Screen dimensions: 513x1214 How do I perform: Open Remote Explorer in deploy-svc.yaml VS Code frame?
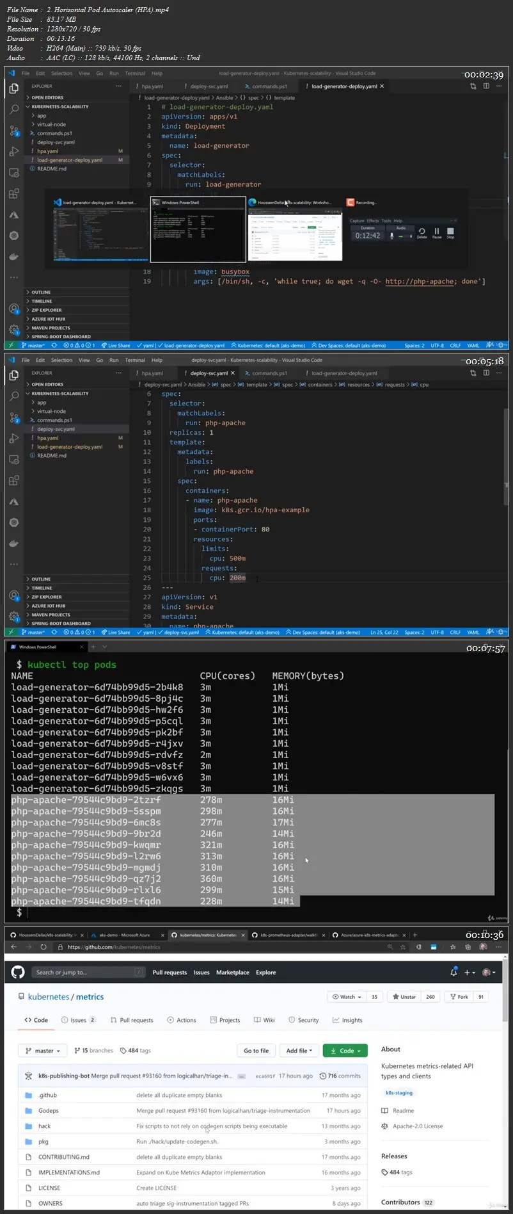(14, 460)
